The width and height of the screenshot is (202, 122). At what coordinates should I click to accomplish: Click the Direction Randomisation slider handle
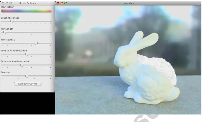point(22,65)
